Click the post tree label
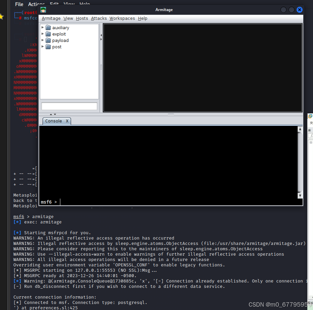Screen dimensions: 313x310 click(57, 47)
